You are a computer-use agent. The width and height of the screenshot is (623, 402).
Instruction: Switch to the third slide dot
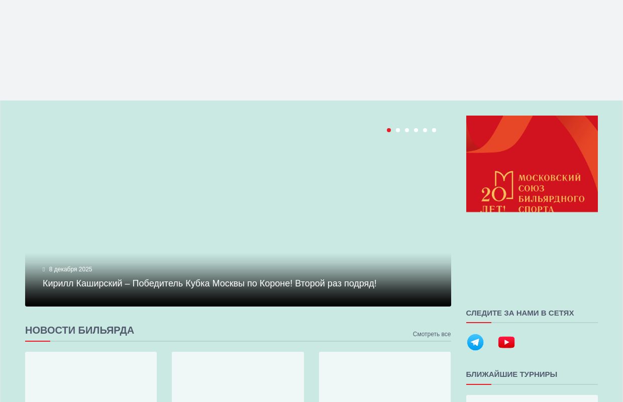[407, 130]
